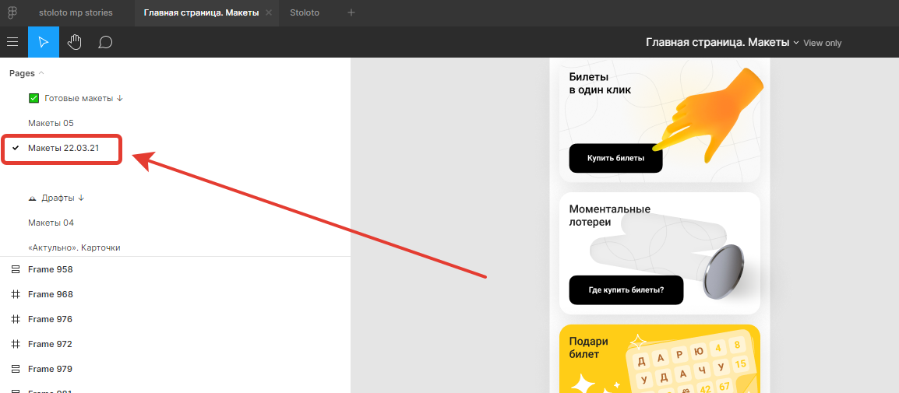
Task: Click the Подари билет yellow card
Action: pyautogui.click(x=659, y=358)
